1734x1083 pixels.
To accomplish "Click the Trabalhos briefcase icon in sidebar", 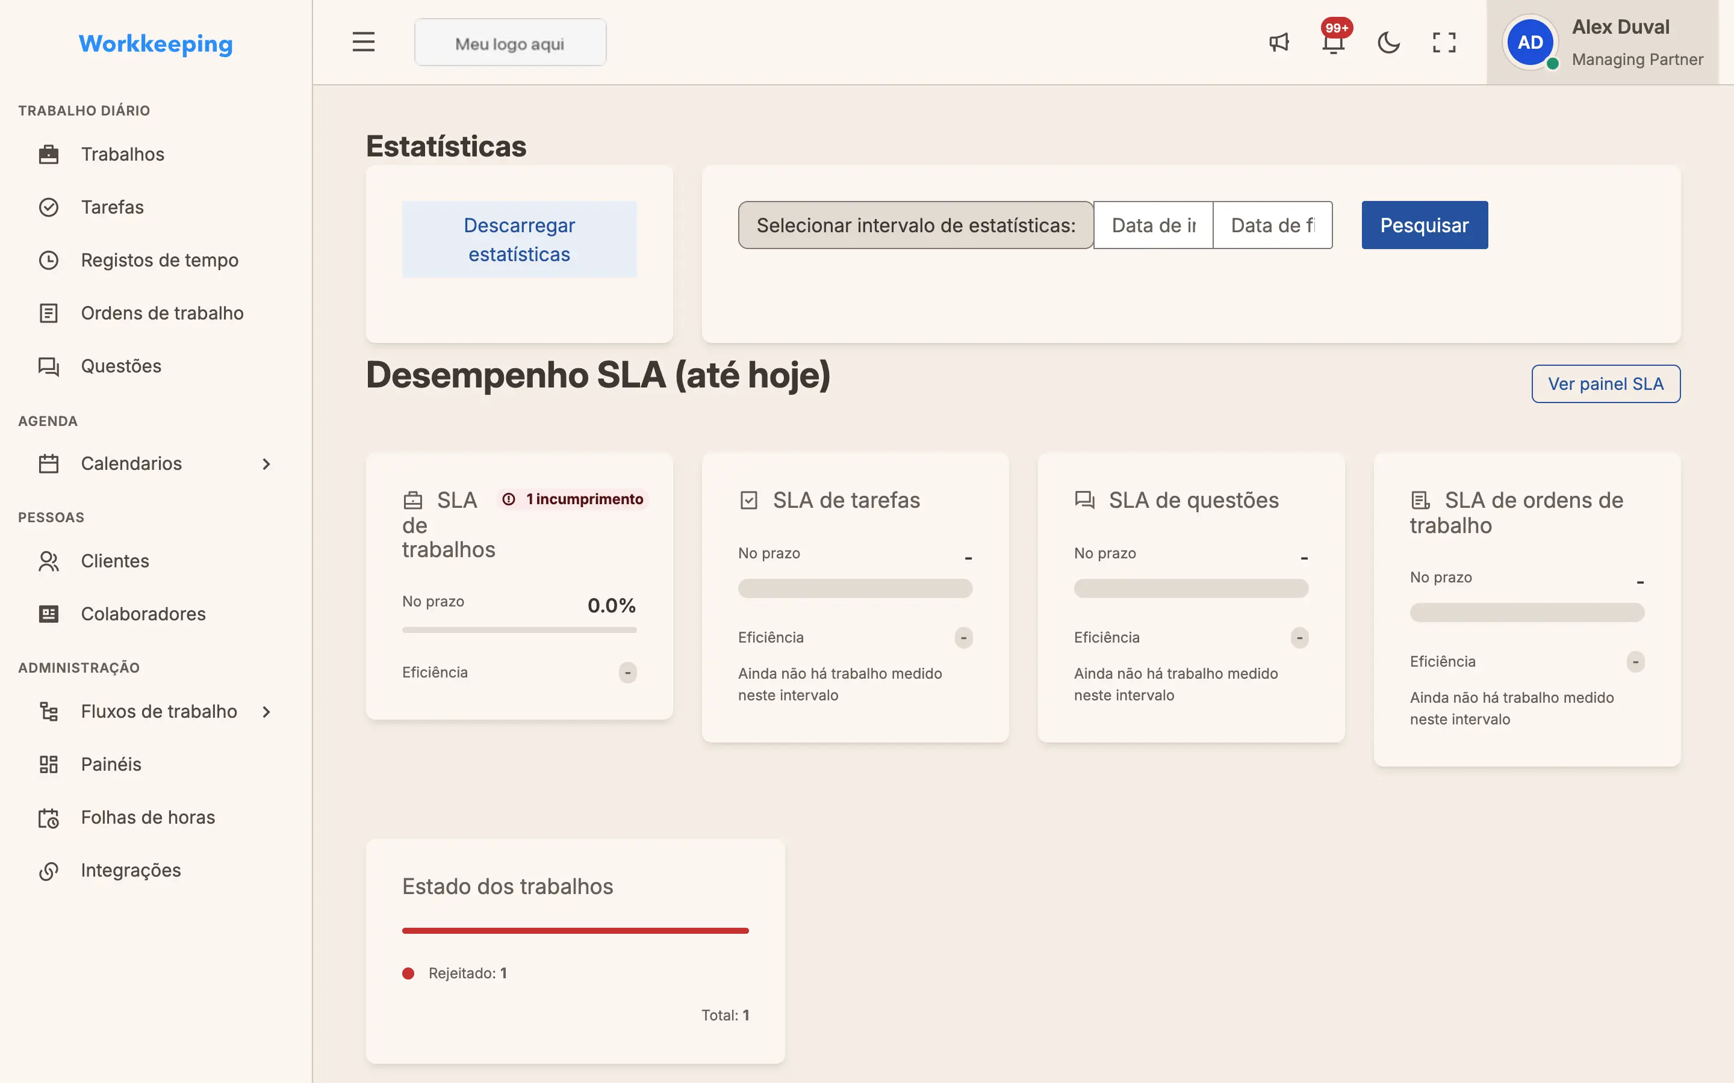I will click(x=49, y=154).
